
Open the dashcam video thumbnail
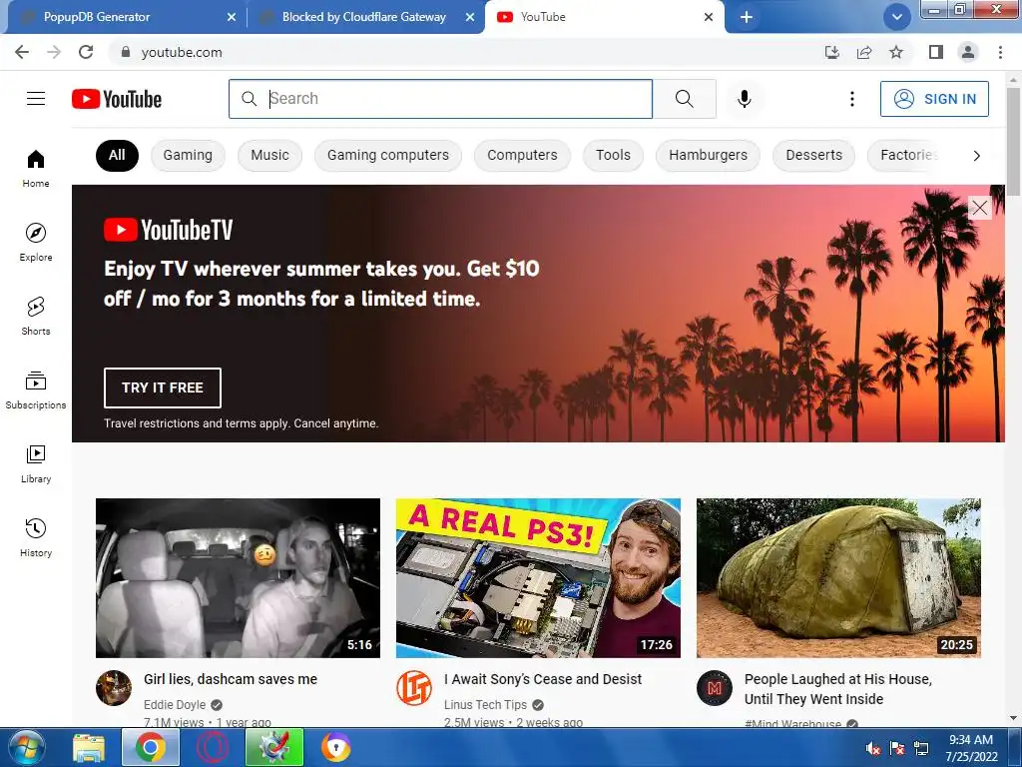click(x=238, y=578)
